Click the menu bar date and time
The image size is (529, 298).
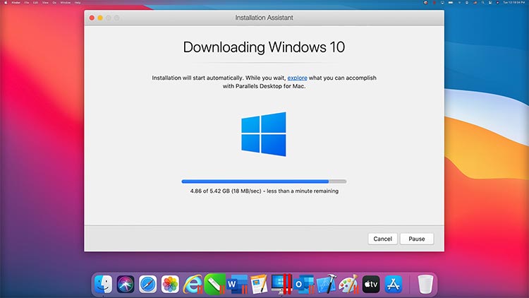click(x=513, y=2)
